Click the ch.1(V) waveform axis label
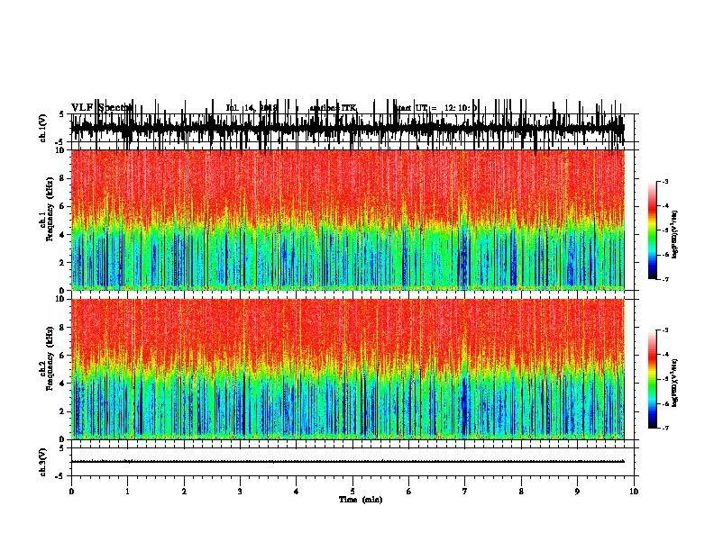Image resolution: width=714 pixels, height=551 pixels. pyautogui.click(x=43, y=128)
